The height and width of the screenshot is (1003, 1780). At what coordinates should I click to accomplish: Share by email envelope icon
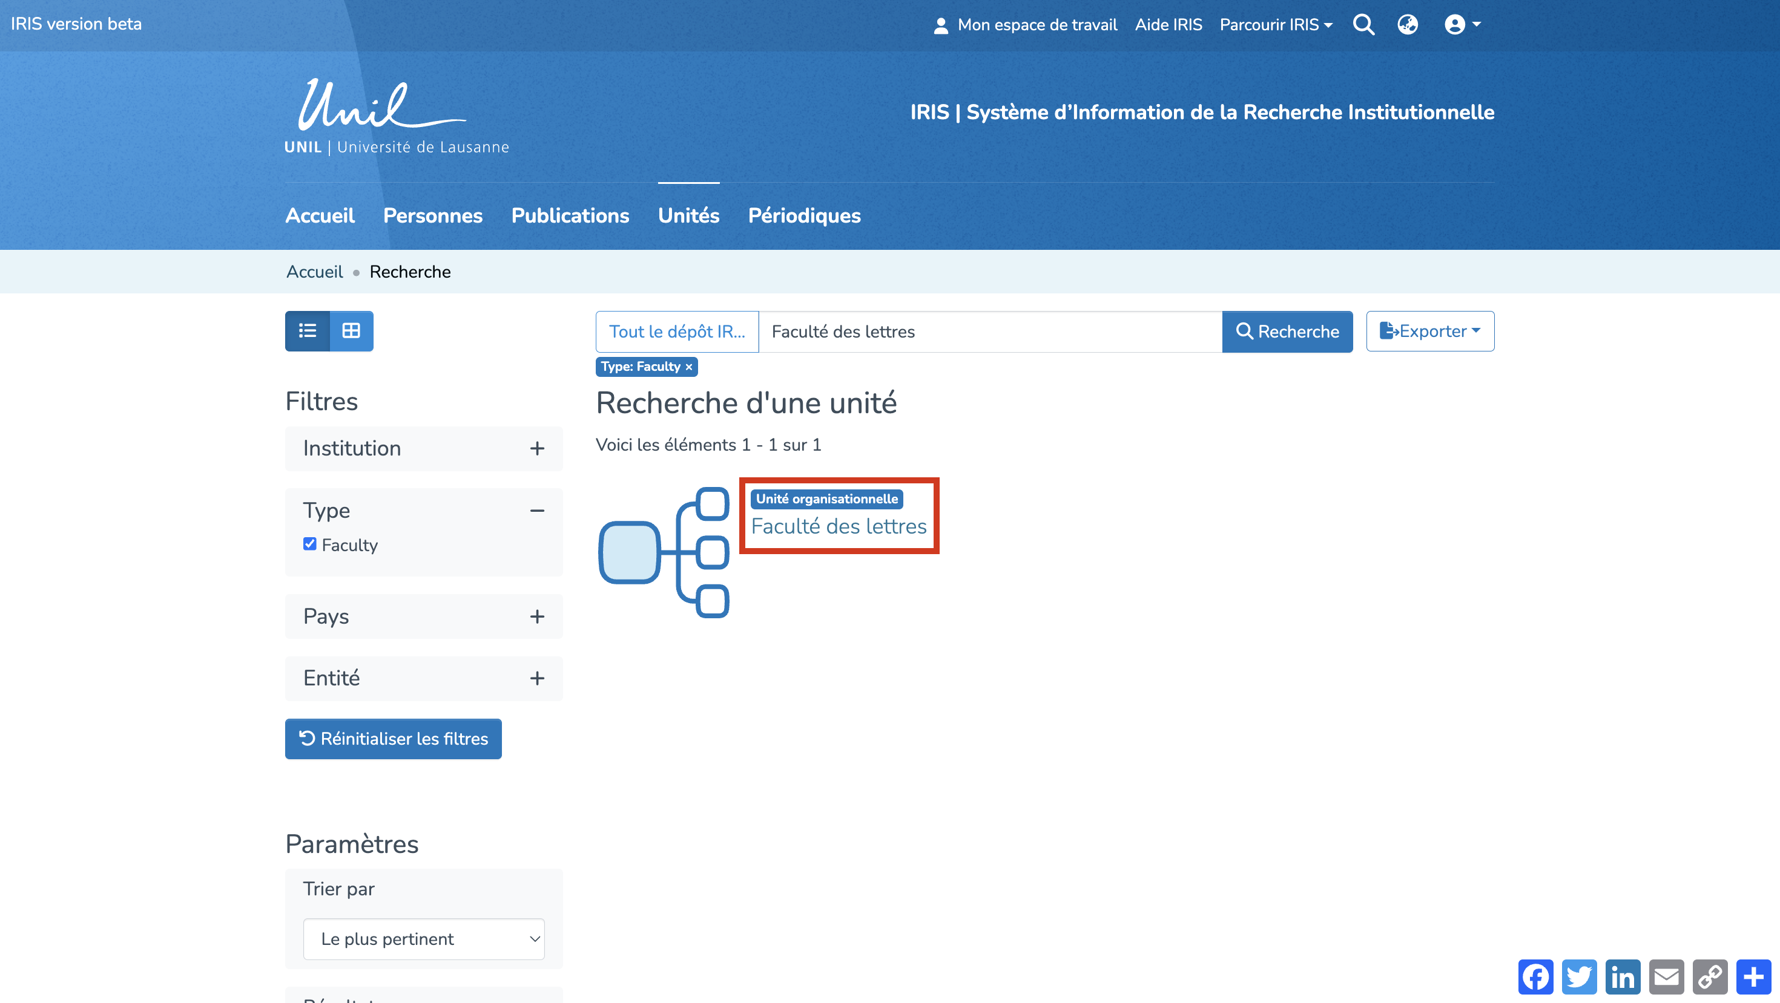coord(1666,977)
